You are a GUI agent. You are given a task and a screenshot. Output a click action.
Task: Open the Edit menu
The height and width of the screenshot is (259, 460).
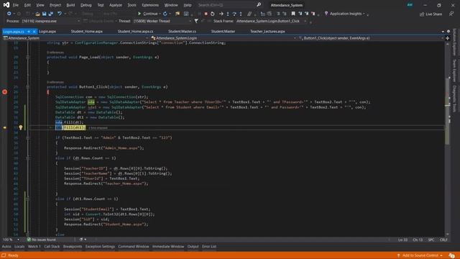[x=27, y=5]
